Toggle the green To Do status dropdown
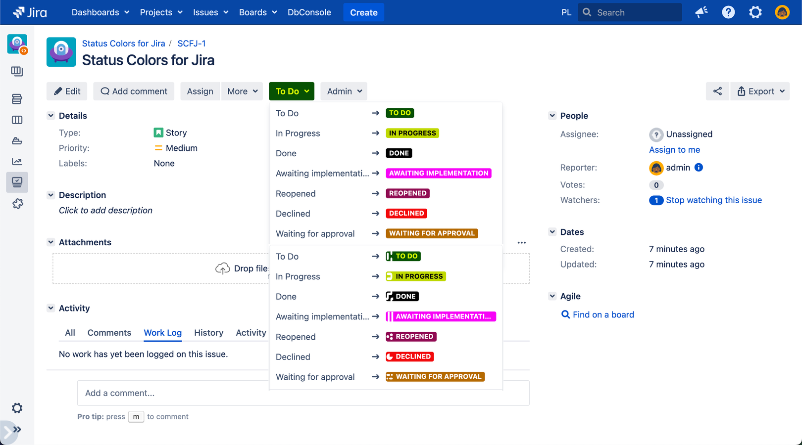The height and width of the screenshot is (445, 802). pyautogui.click(x=292, y=91)
